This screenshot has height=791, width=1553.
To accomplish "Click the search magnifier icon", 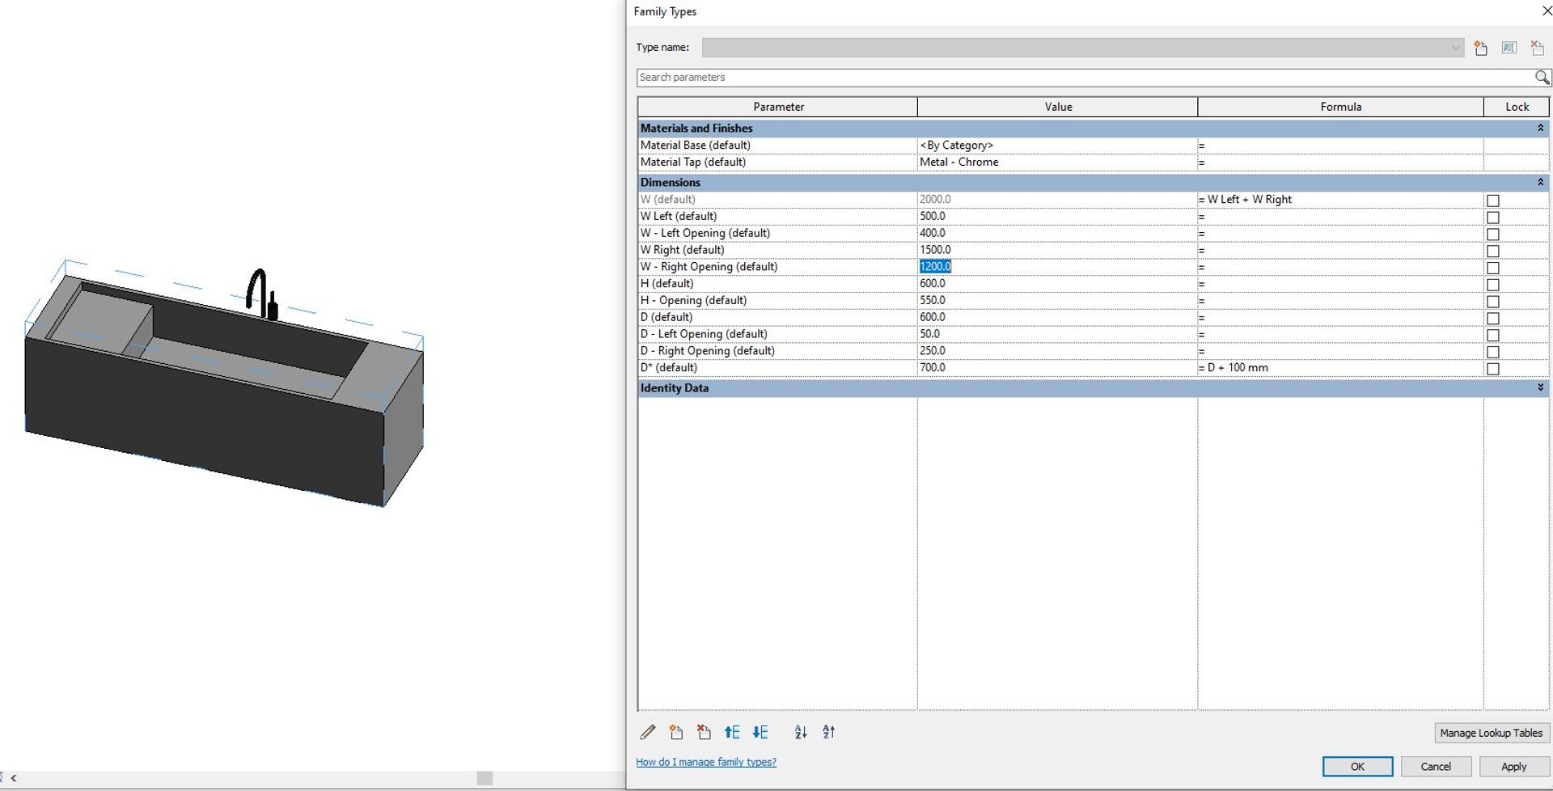I will click(1542, 78).
